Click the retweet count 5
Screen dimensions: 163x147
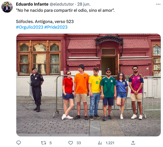[50, 143]
